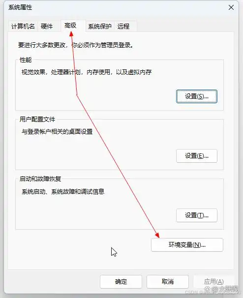Select the 高级 tab
Image resolution: width=243 pixels, height=298 pixels.
70,26
